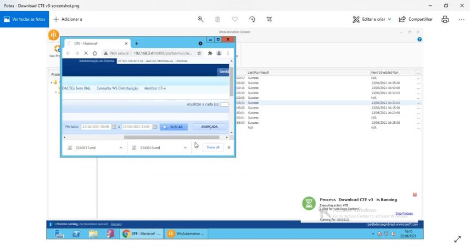
Task: Click the 23/06/2021 16:35:00 scheduled run cell
Action: (386, 83)
